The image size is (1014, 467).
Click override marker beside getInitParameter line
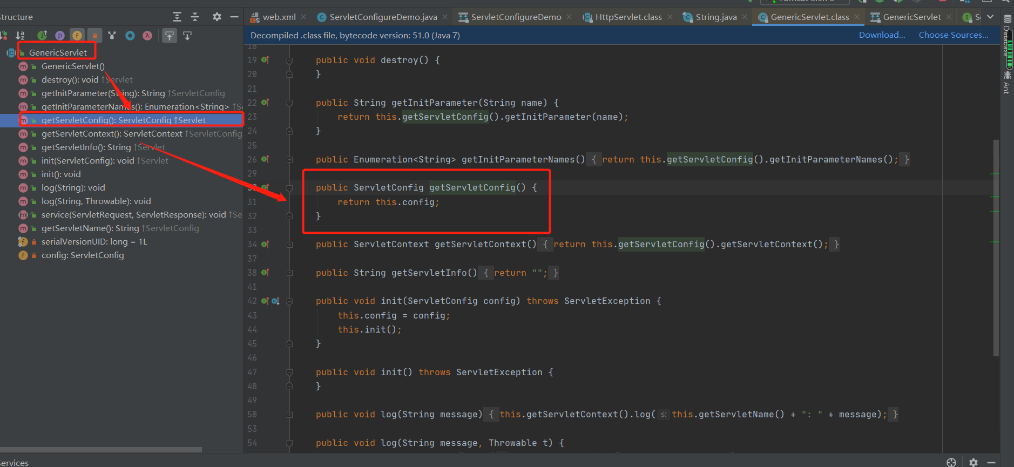click(x=265, y=103)
